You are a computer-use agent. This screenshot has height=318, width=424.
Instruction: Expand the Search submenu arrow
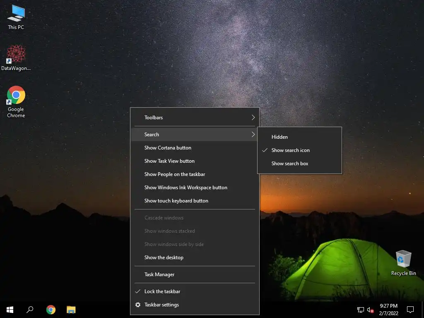[x=253, y=135]
